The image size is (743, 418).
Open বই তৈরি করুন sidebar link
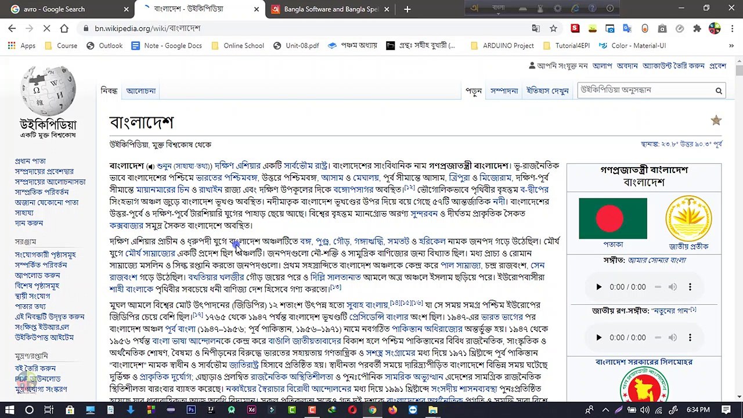click(35, 368)
